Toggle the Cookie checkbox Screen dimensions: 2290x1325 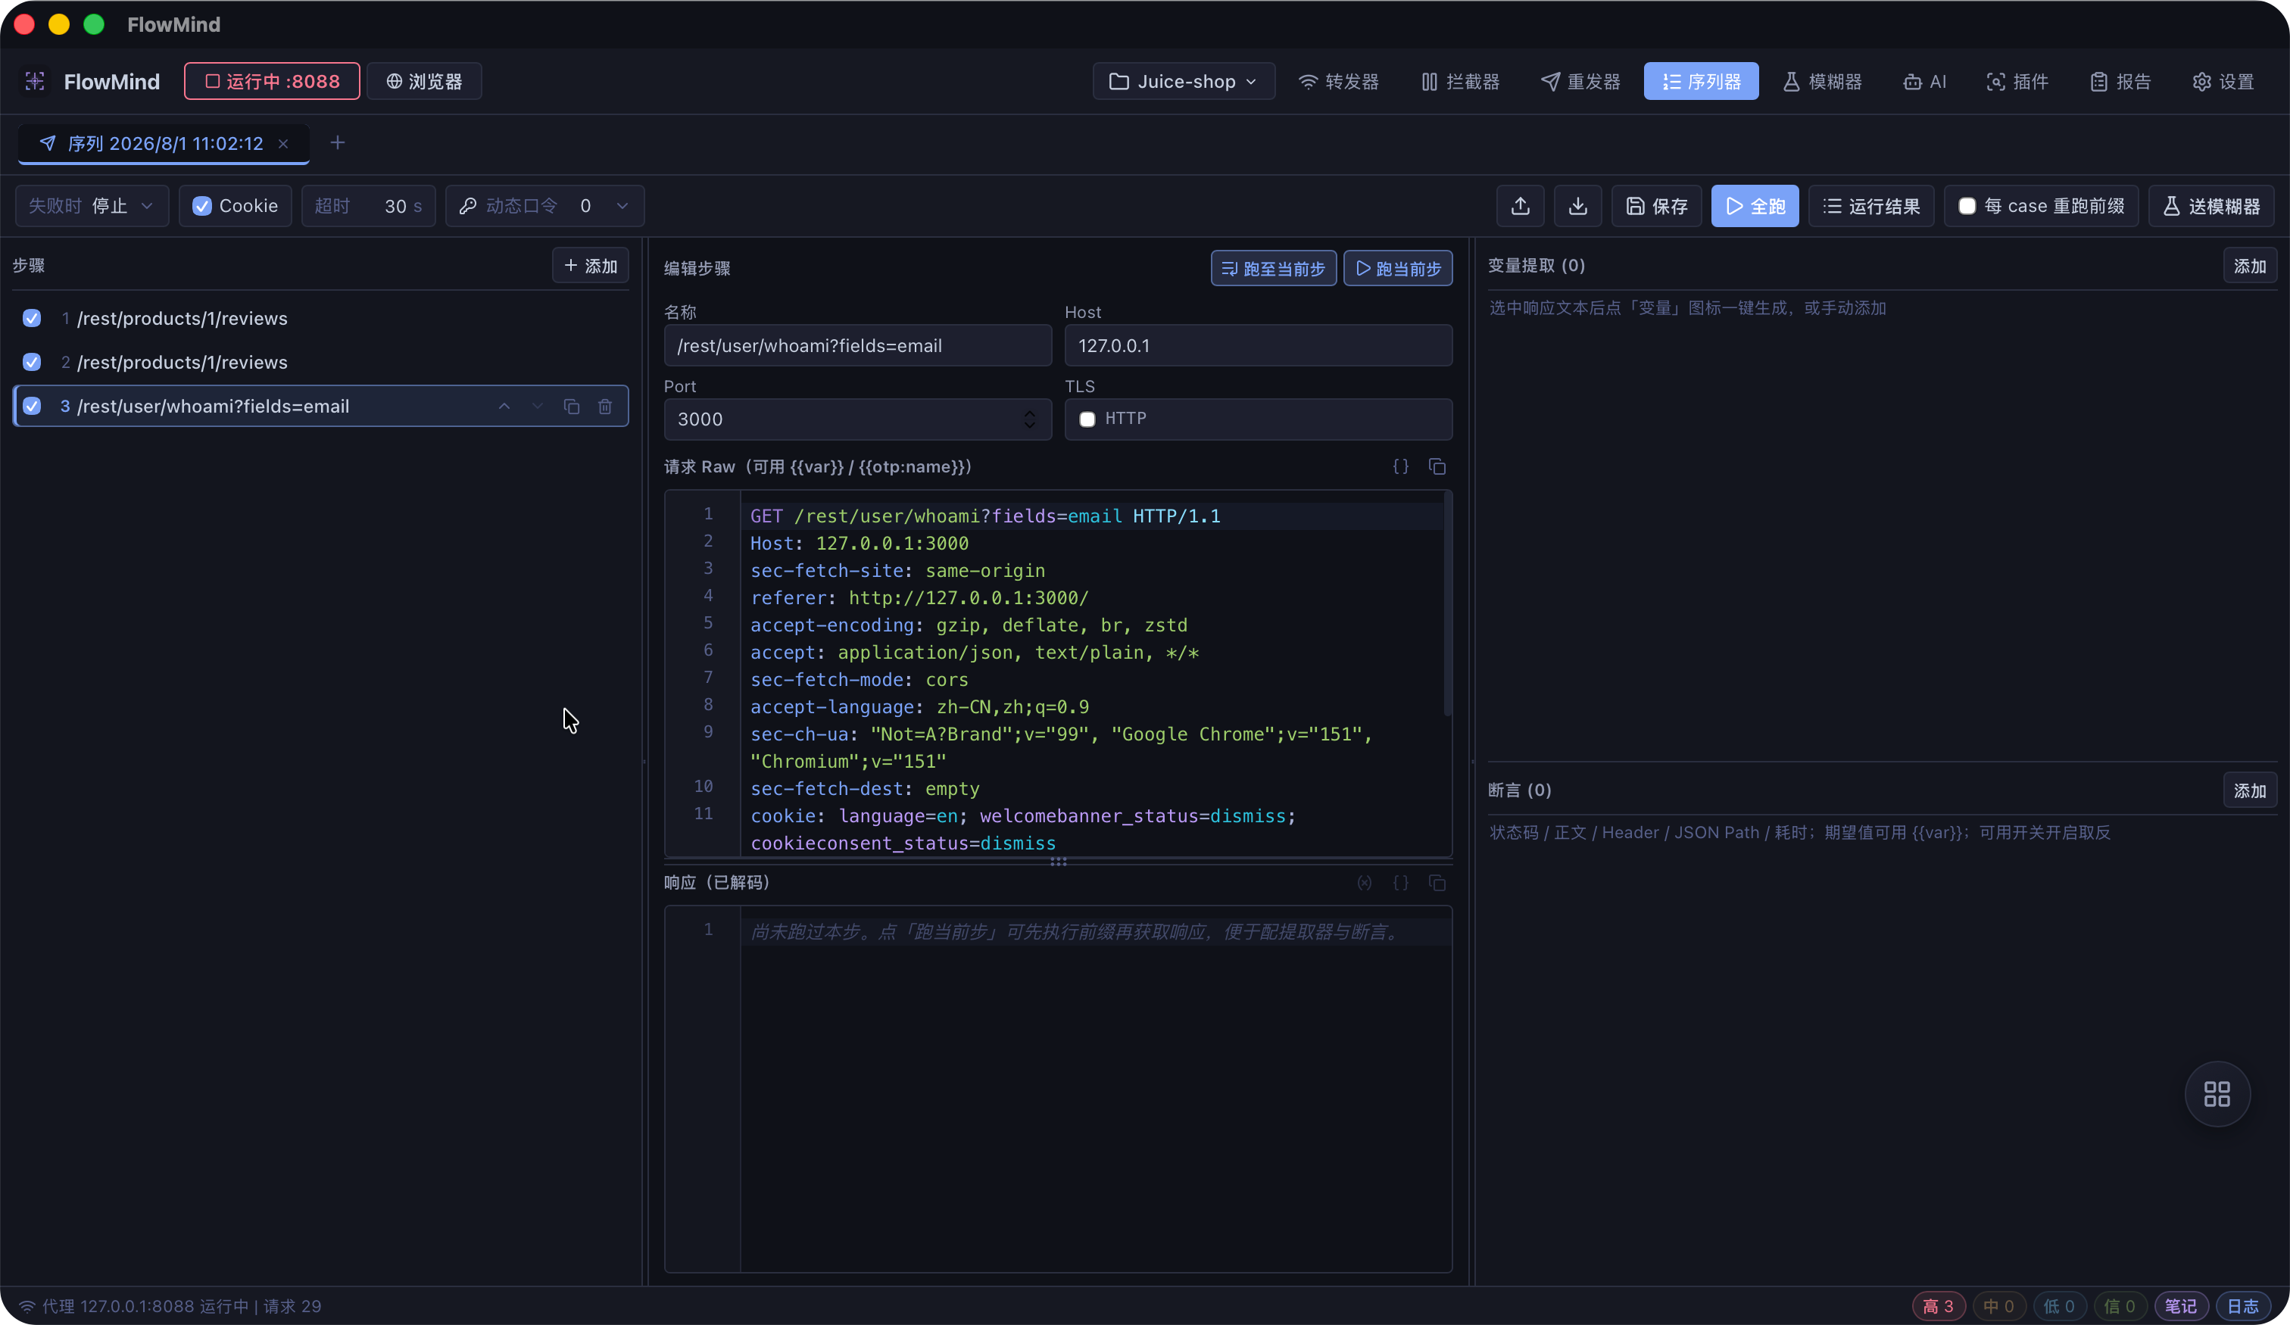pyautogui.click(x=201, y=206)
